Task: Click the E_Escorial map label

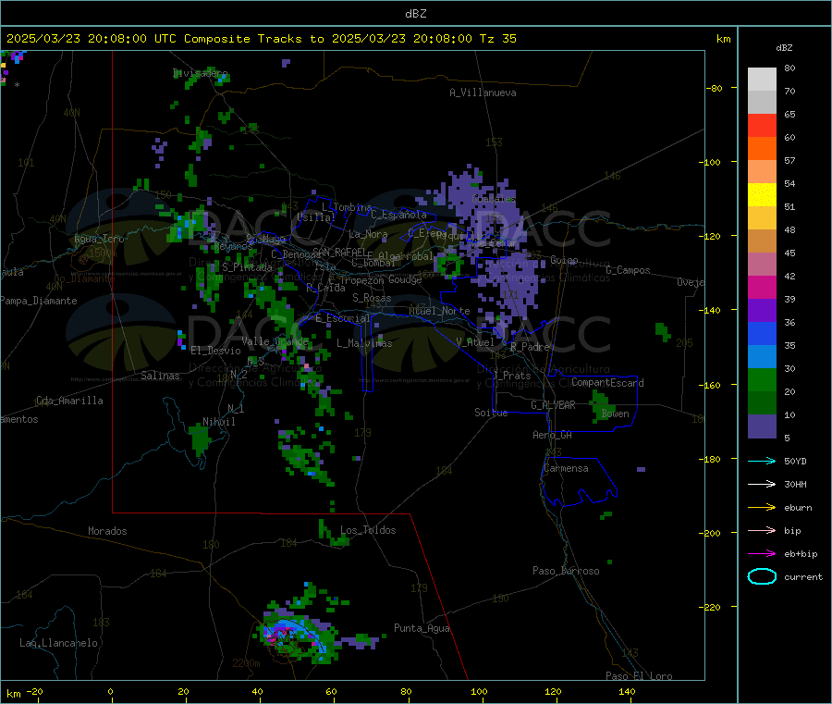Action: pyautogui.click(x=343, y=318)
